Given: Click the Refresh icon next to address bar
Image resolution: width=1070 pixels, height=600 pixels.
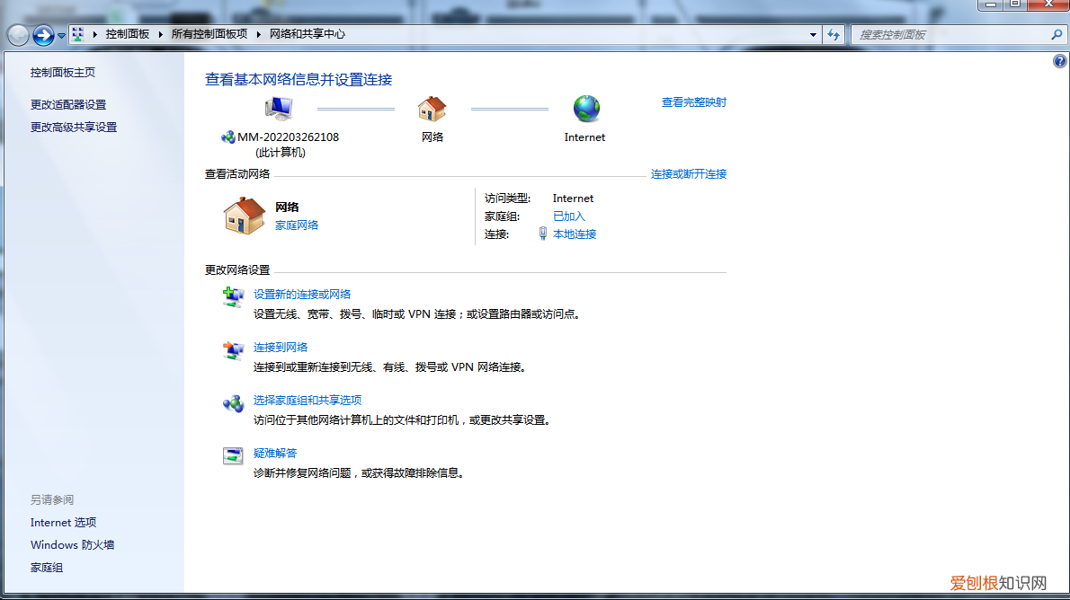Looking at the screenshot, I should 834,34.
